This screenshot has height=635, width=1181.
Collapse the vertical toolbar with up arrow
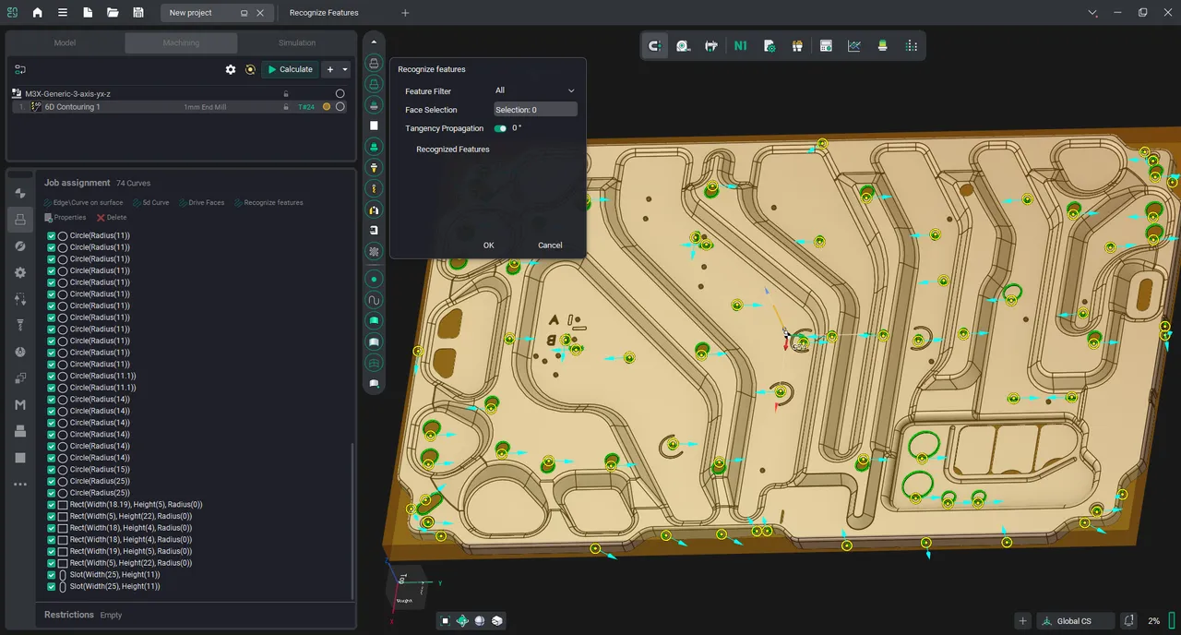point(374,42)
